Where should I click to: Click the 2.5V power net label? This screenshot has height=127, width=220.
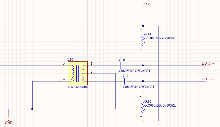(x=146, y=4)
